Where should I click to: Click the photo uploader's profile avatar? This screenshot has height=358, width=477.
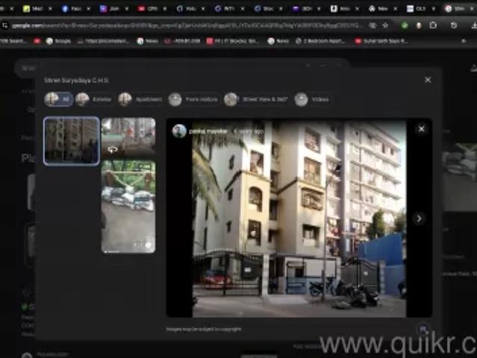coord(179,131)
